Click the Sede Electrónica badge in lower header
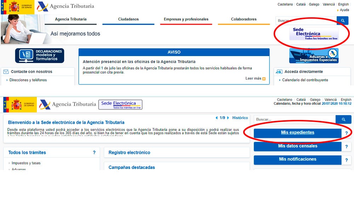This screenshot has width=354, height=200. 120,105
